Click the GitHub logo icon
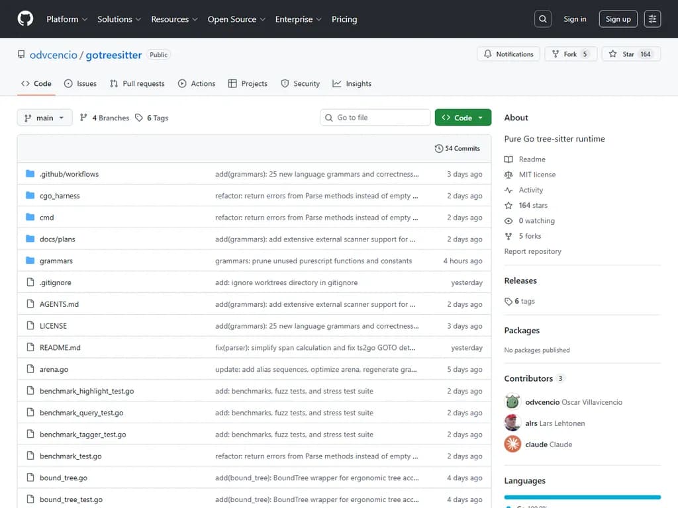The width and height of the screenshot is (678, 508). coord(25,19)
